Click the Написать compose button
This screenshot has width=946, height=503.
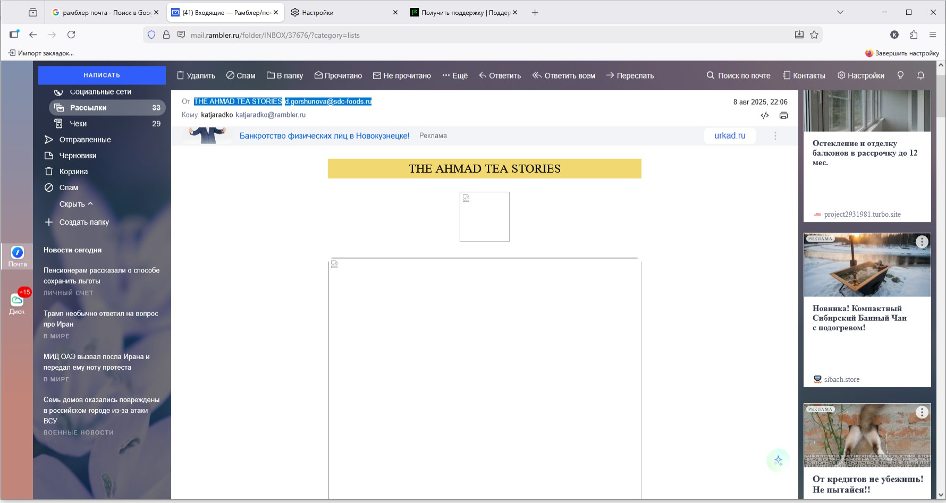(102, 75)
